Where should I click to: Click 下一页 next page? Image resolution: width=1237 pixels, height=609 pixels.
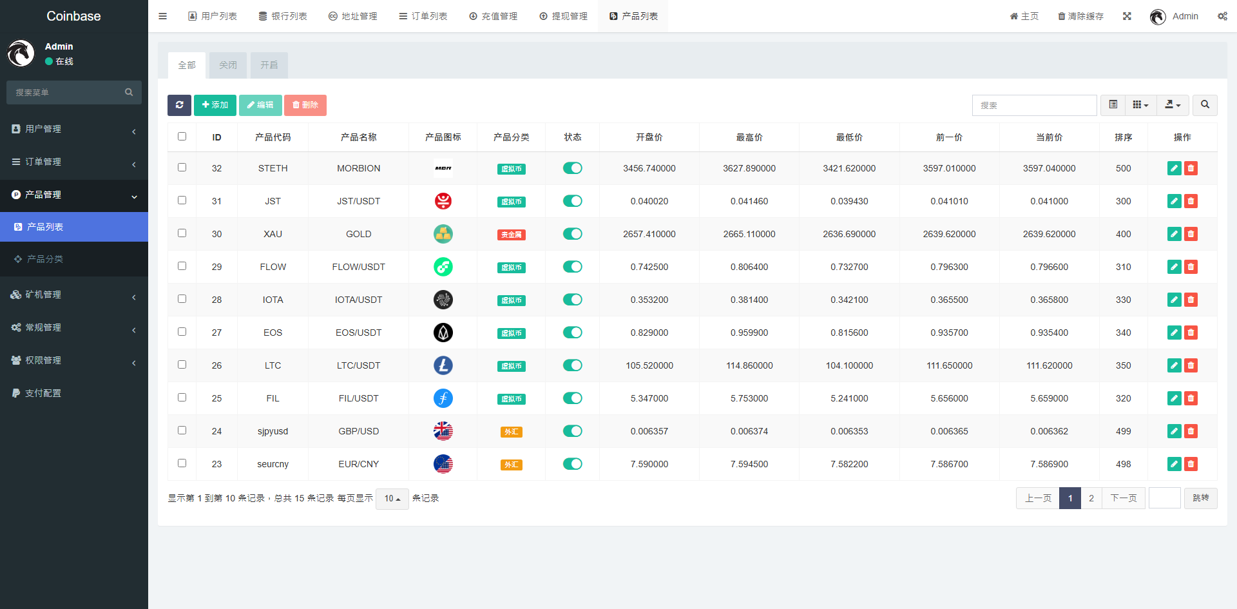click(x=1124, y=498)
